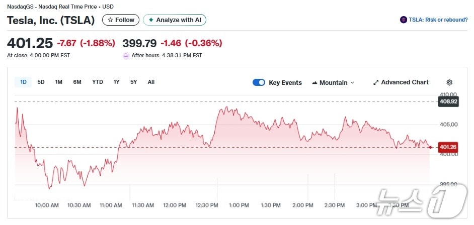Click the Mountain chart type icon
The image size is (474, 225).
(315, 82)
